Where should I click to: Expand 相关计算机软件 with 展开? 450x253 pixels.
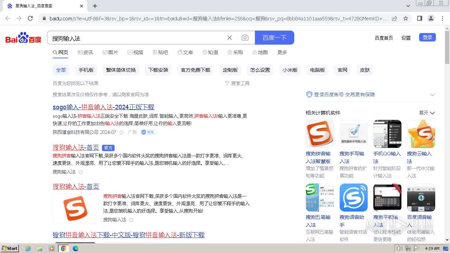[x=427, y=113]
